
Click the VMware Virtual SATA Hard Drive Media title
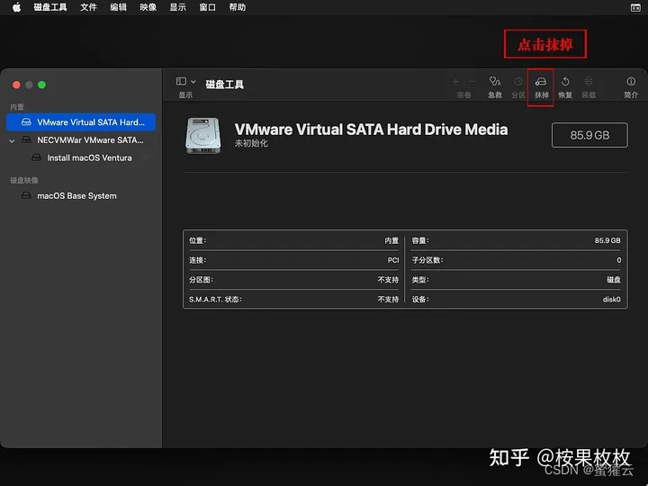pos(371,130)
